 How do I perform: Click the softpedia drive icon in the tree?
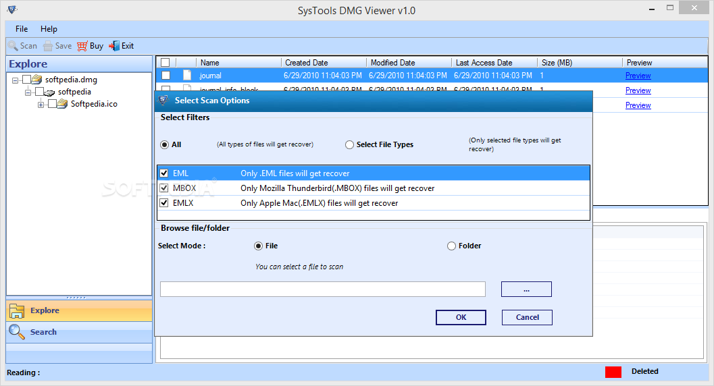(x=49, y=92)
